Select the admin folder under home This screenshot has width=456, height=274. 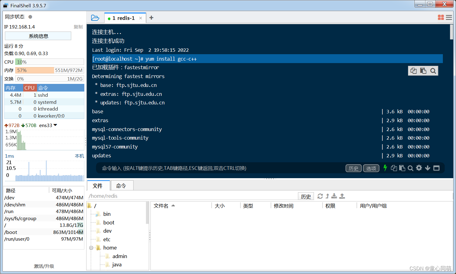coord(120,256)
